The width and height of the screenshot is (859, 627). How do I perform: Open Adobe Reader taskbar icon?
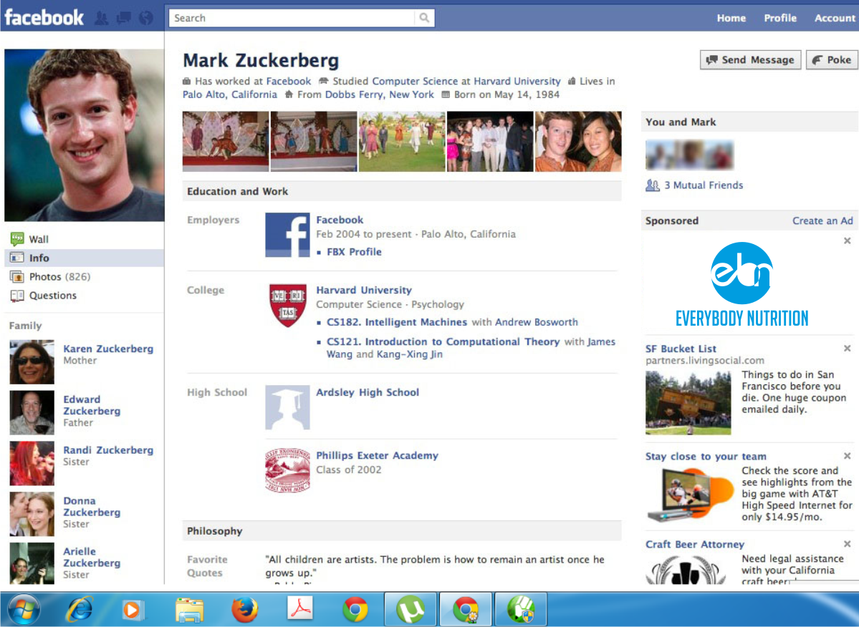coord(299,608)
